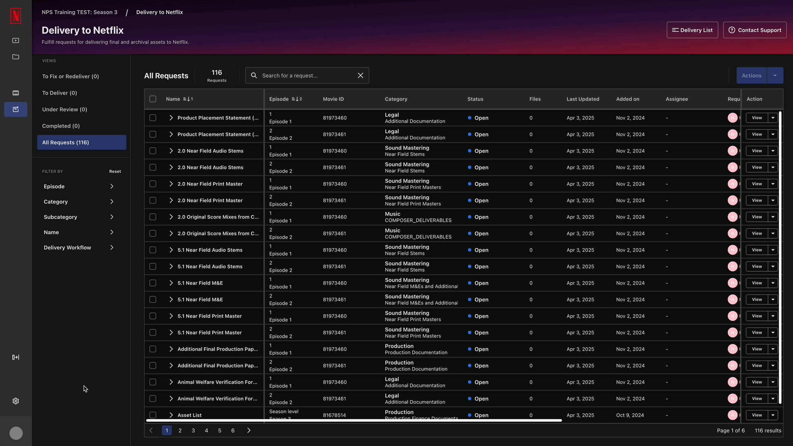This screenshot has height=446, width=793.
Task: Click the Last Updated column header
Action: tap(583, 99)
